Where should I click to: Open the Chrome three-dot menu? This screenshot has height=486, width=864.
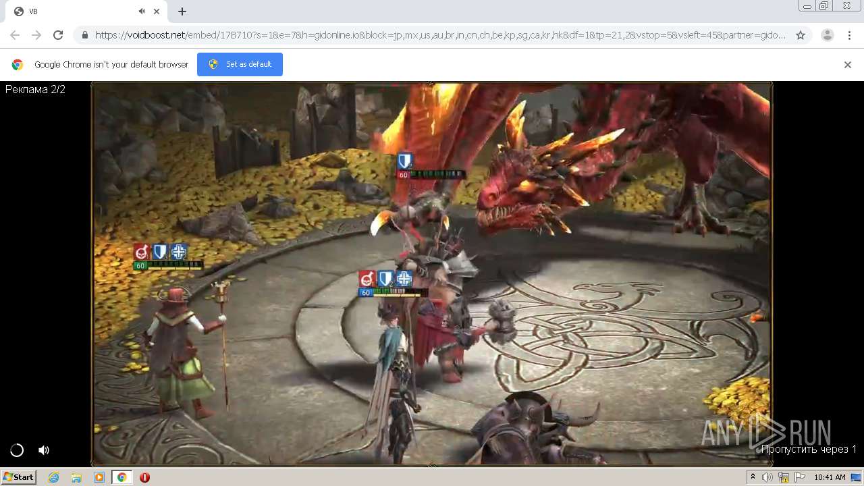point(850,35)
